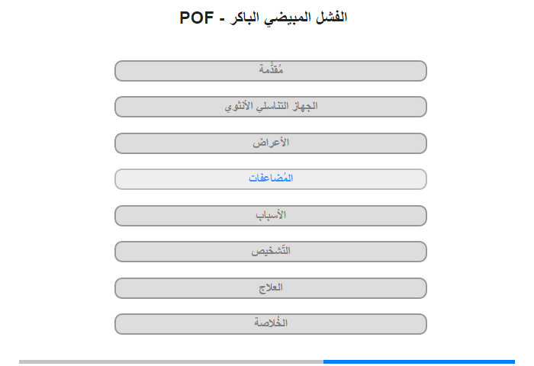Open the الأسباب causes section
Viewport: 534px width, 366px height.
271,216
